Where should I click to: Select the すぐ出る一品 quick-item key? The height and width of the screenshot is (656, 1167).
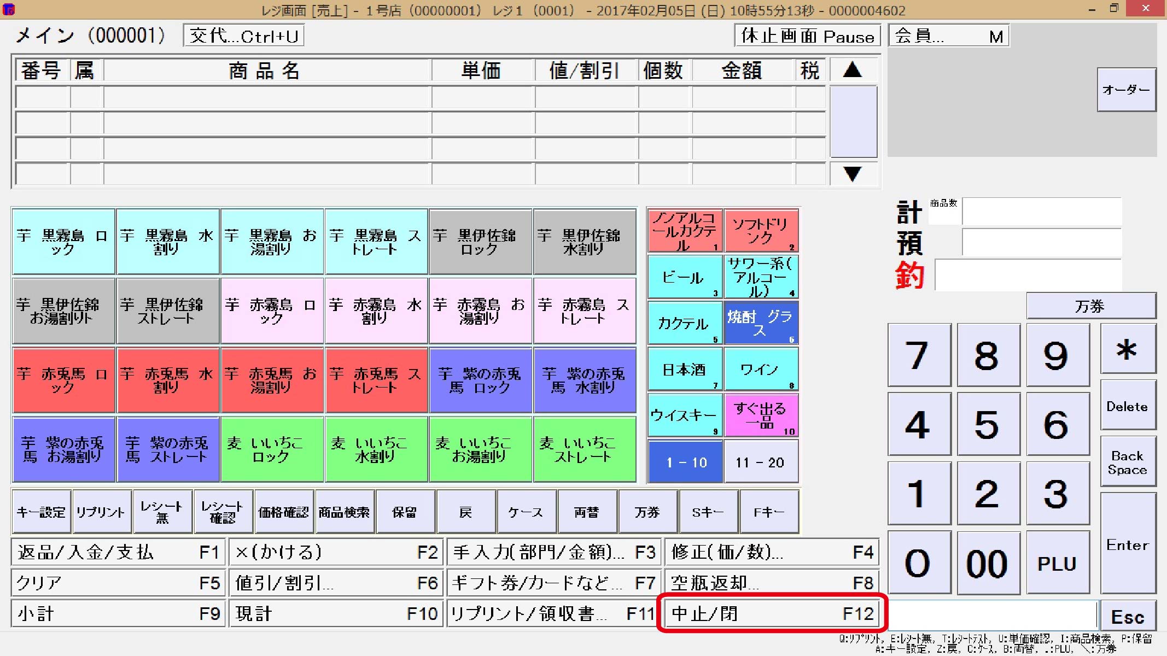coord(761,415)
